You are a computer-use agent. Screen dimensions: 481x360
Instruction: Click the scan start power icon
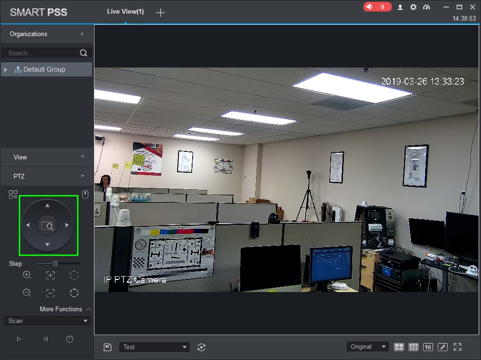pos(70,339)
